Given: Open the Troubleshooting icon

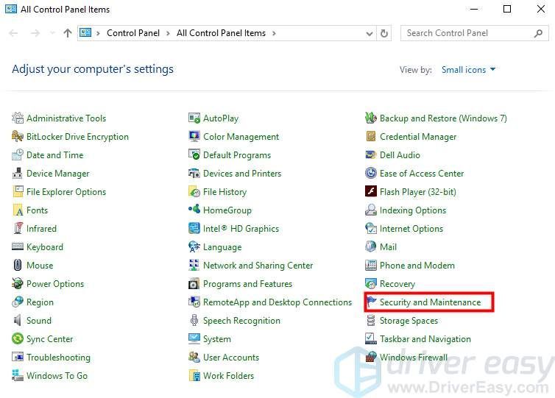Looking at the screenshot, I should click(x=18, y=357).
